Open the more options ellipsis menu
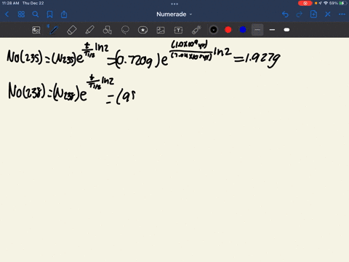 (x=342, y=15)
